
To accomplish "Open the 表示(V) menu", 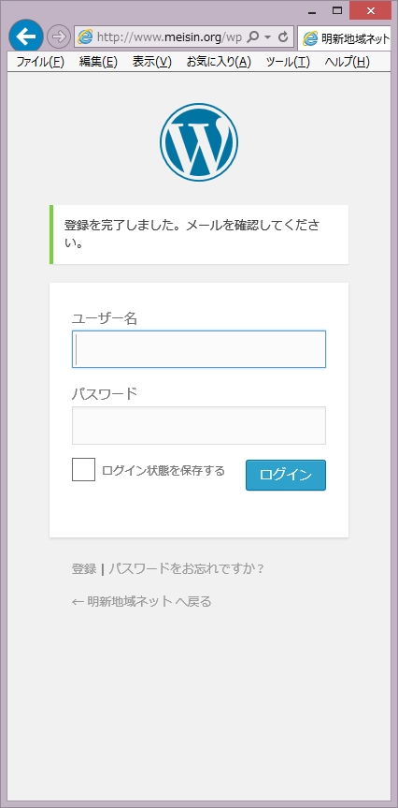I will coord(151,63).
